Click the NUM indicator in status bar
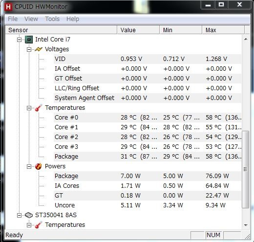 point(213,235)
